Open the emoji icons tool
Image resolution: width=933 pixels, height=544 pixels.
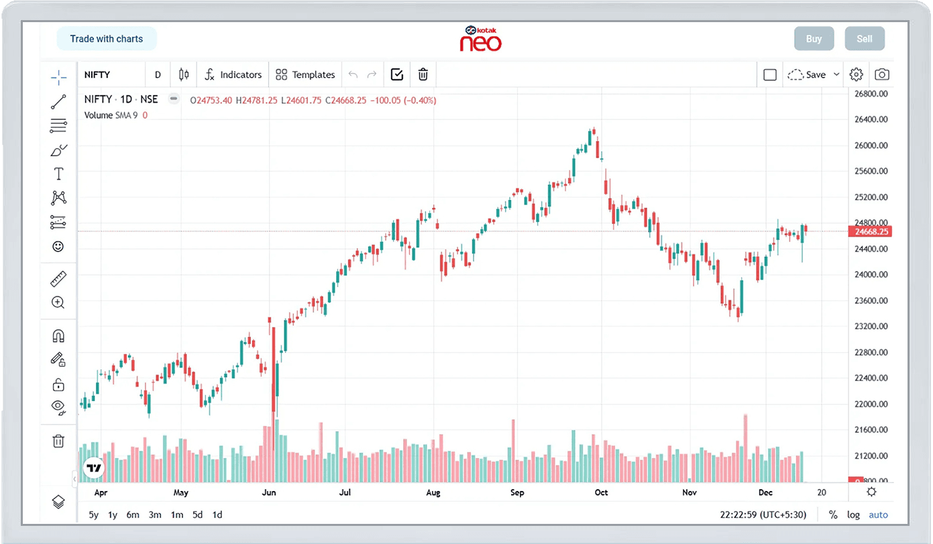coord(58,247)
